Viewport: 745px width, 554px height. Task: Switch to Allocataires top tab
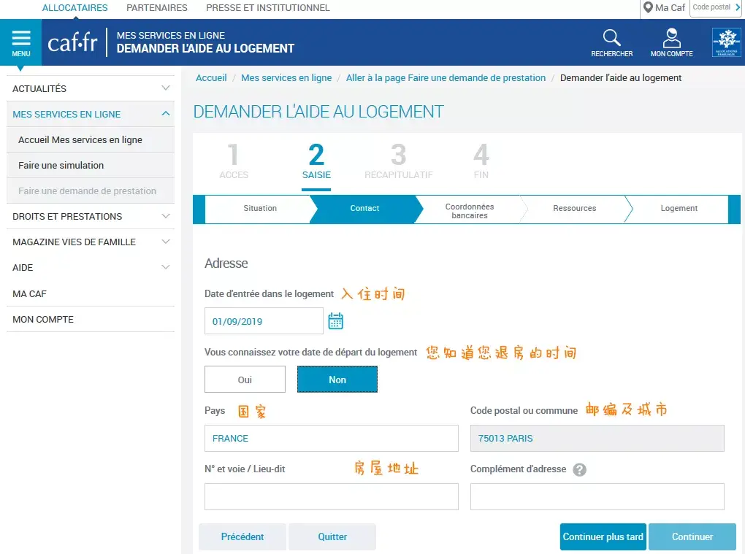[75, 7]
